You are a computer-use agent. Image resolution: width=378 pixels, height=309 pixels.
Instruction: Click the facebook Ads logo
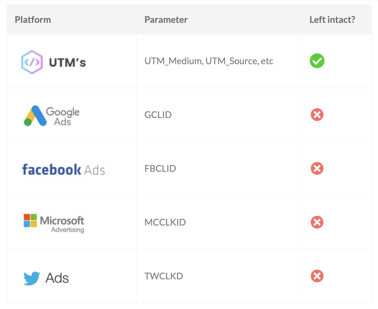click(x=63, y=170)
